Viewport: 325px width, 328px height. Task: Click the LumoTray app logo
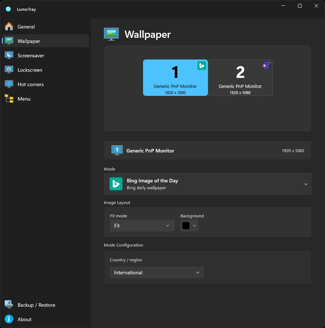point(8,9)
